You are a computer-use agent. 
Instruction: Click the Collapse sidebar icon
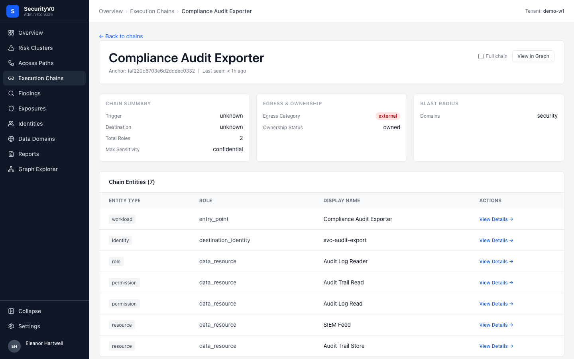[11, 311]
